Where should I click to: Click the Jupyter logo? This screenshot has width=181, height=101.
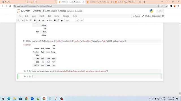pos(24,11)
